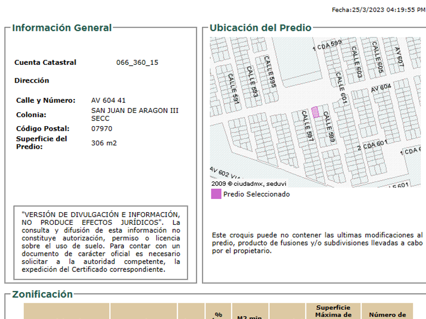Click the Fecha timestamp at top right

[x=378, y=10]
